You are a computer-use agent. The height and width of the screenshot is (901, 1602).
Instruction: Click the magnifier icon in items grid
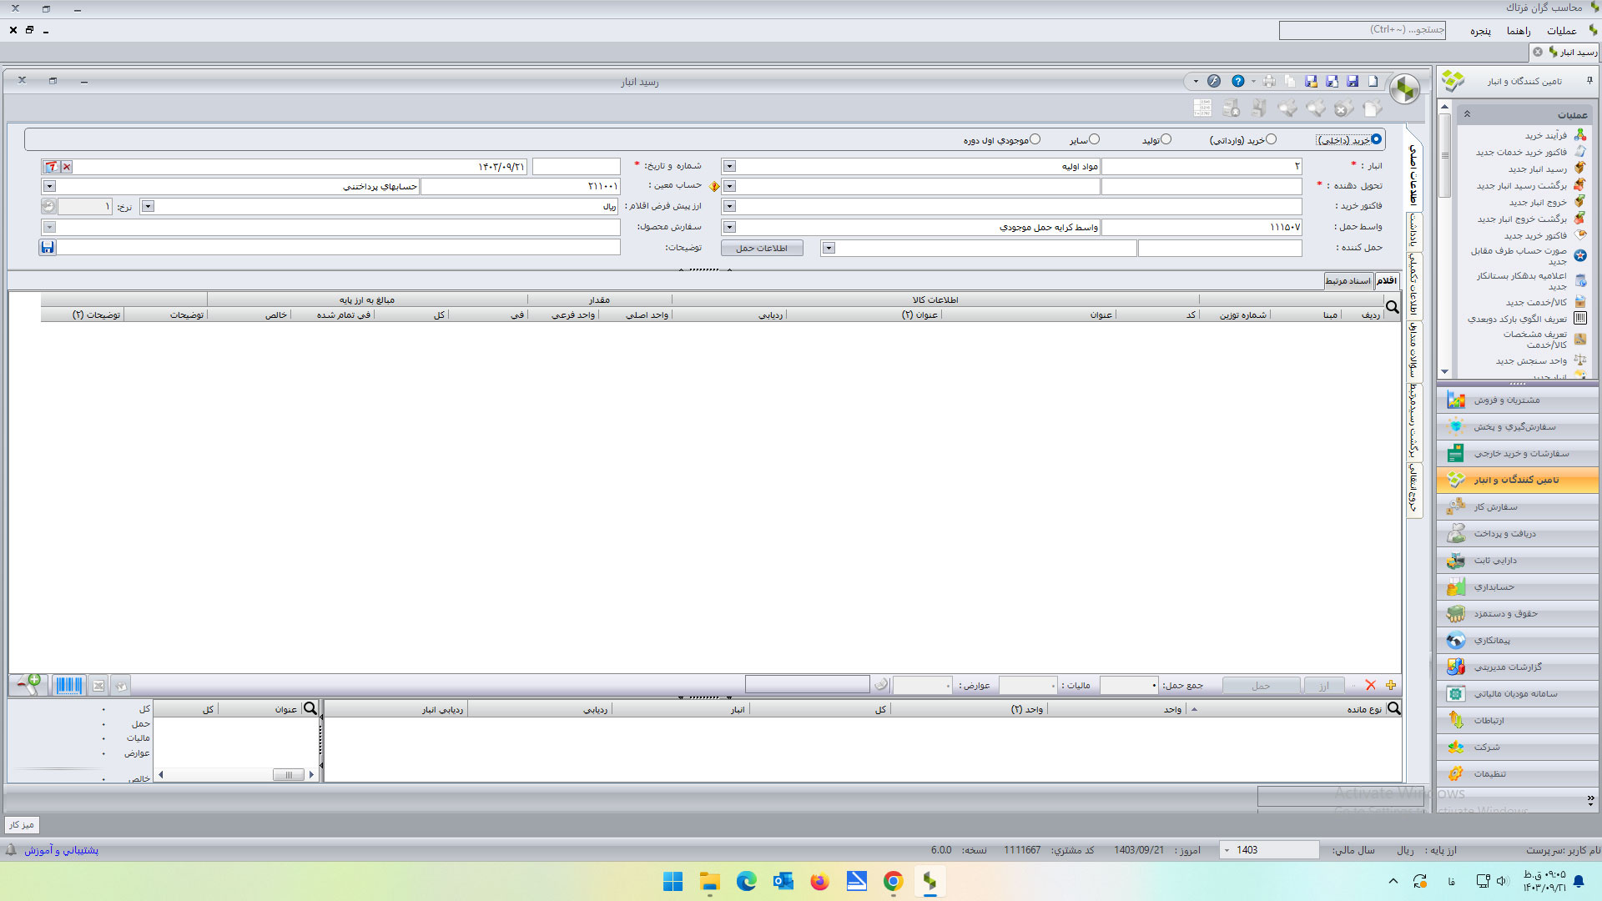pyautogui.click(x=1392, y=307)
